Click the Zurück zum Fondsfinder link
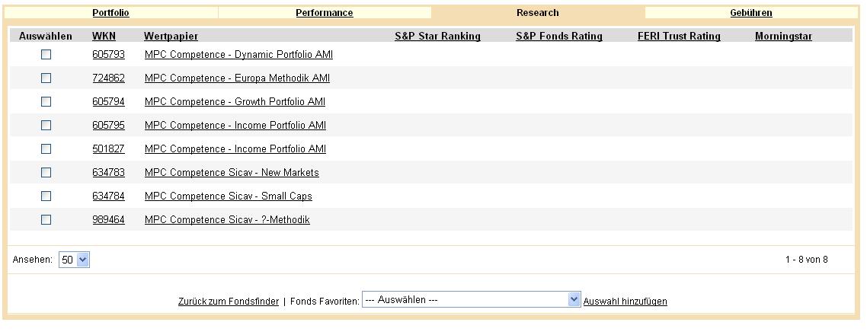This screenshot has width=867, height=332. point(229,302)
